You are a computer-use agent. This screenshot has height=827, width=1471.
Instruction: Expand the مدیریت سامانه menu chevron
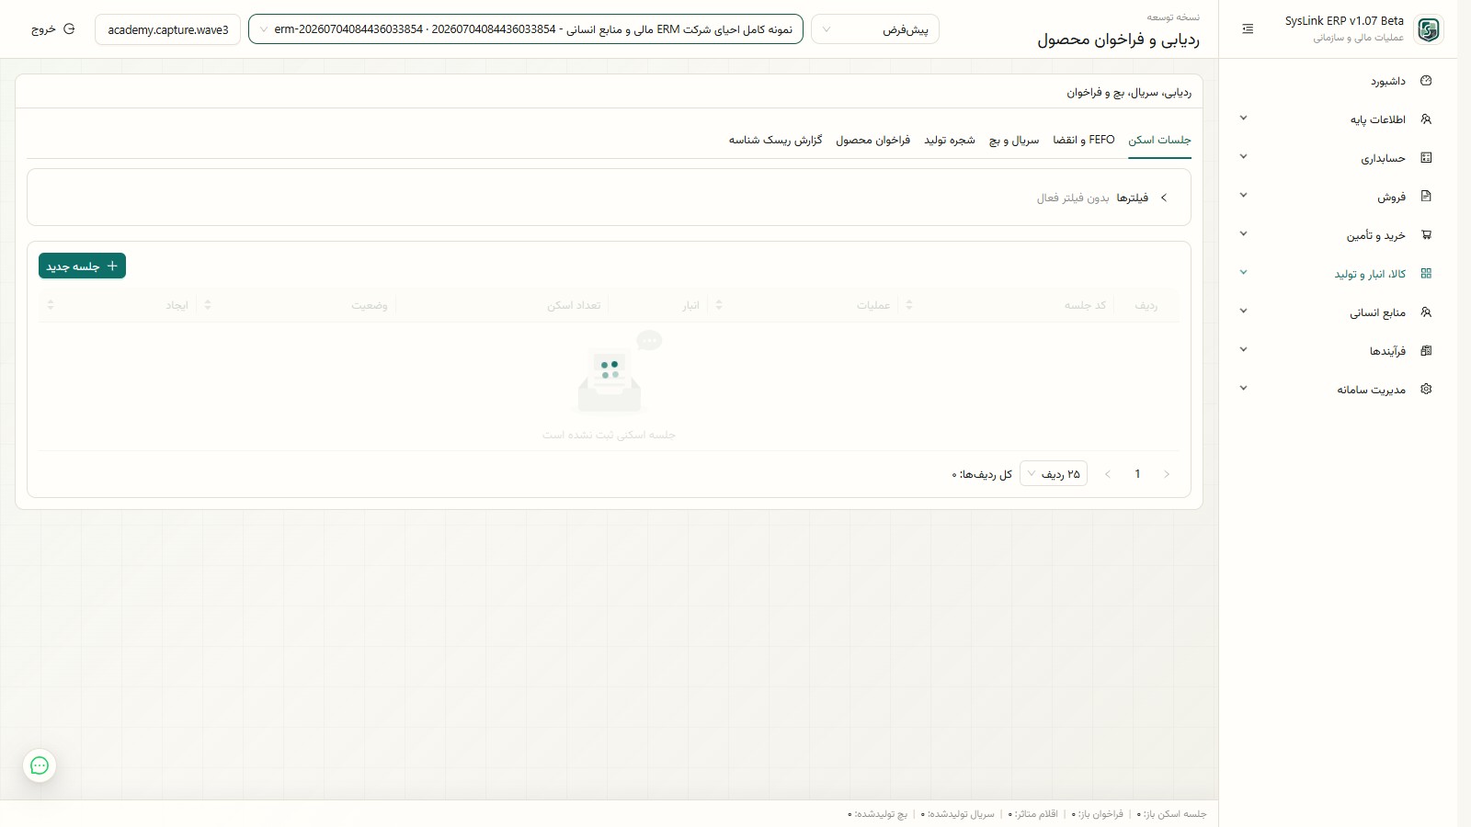click(x=1243, y=389)
